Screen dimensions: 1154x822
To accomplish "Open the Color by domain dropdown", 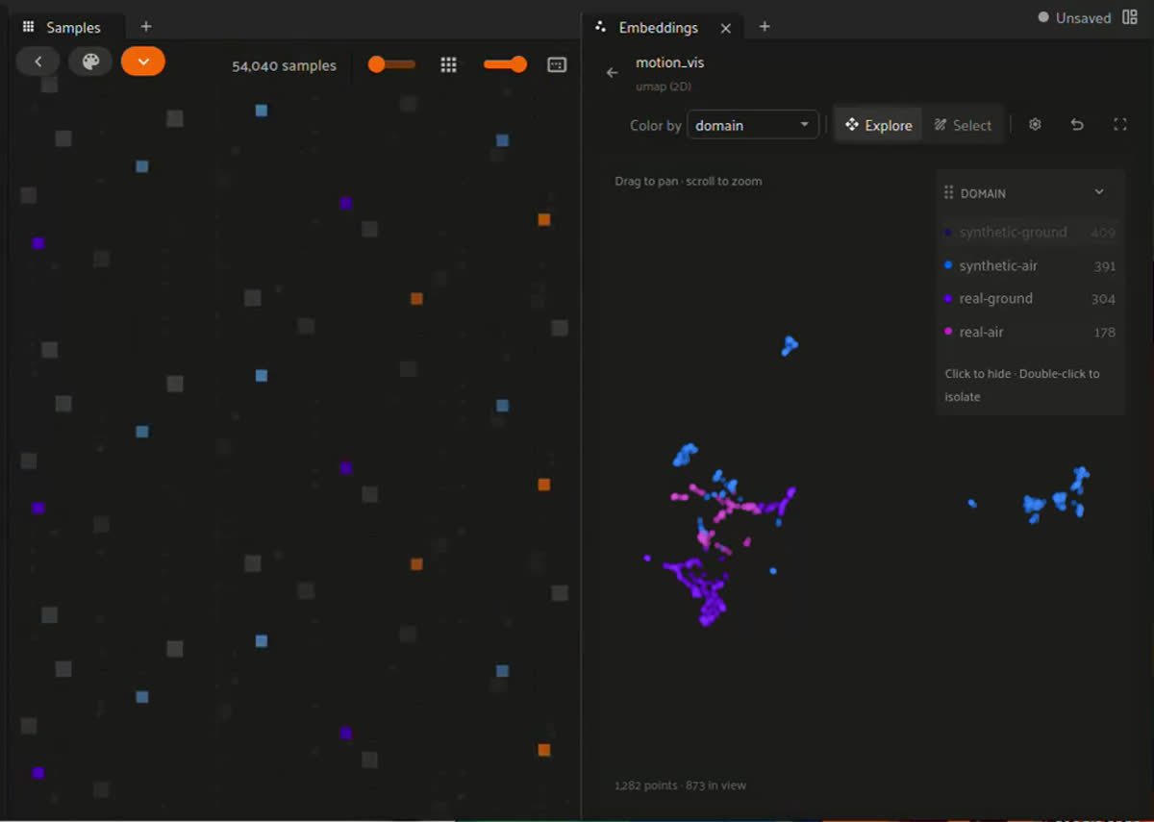I will point(753,125).
